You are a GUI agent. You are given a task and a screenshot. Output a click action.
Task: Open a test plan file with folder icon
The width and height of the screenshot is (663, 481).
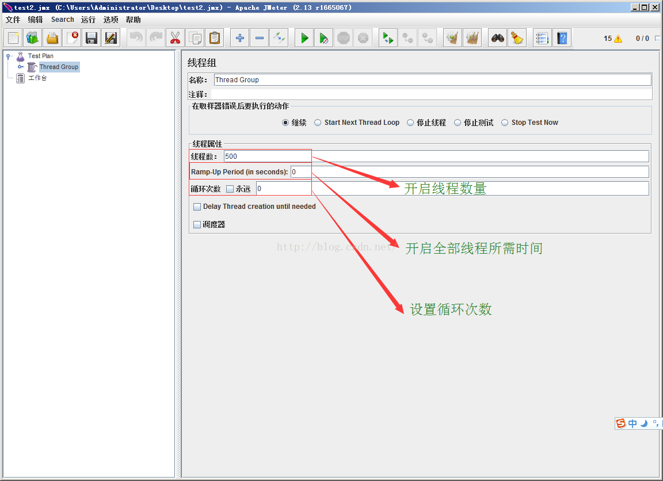click(x=52, y=38)
